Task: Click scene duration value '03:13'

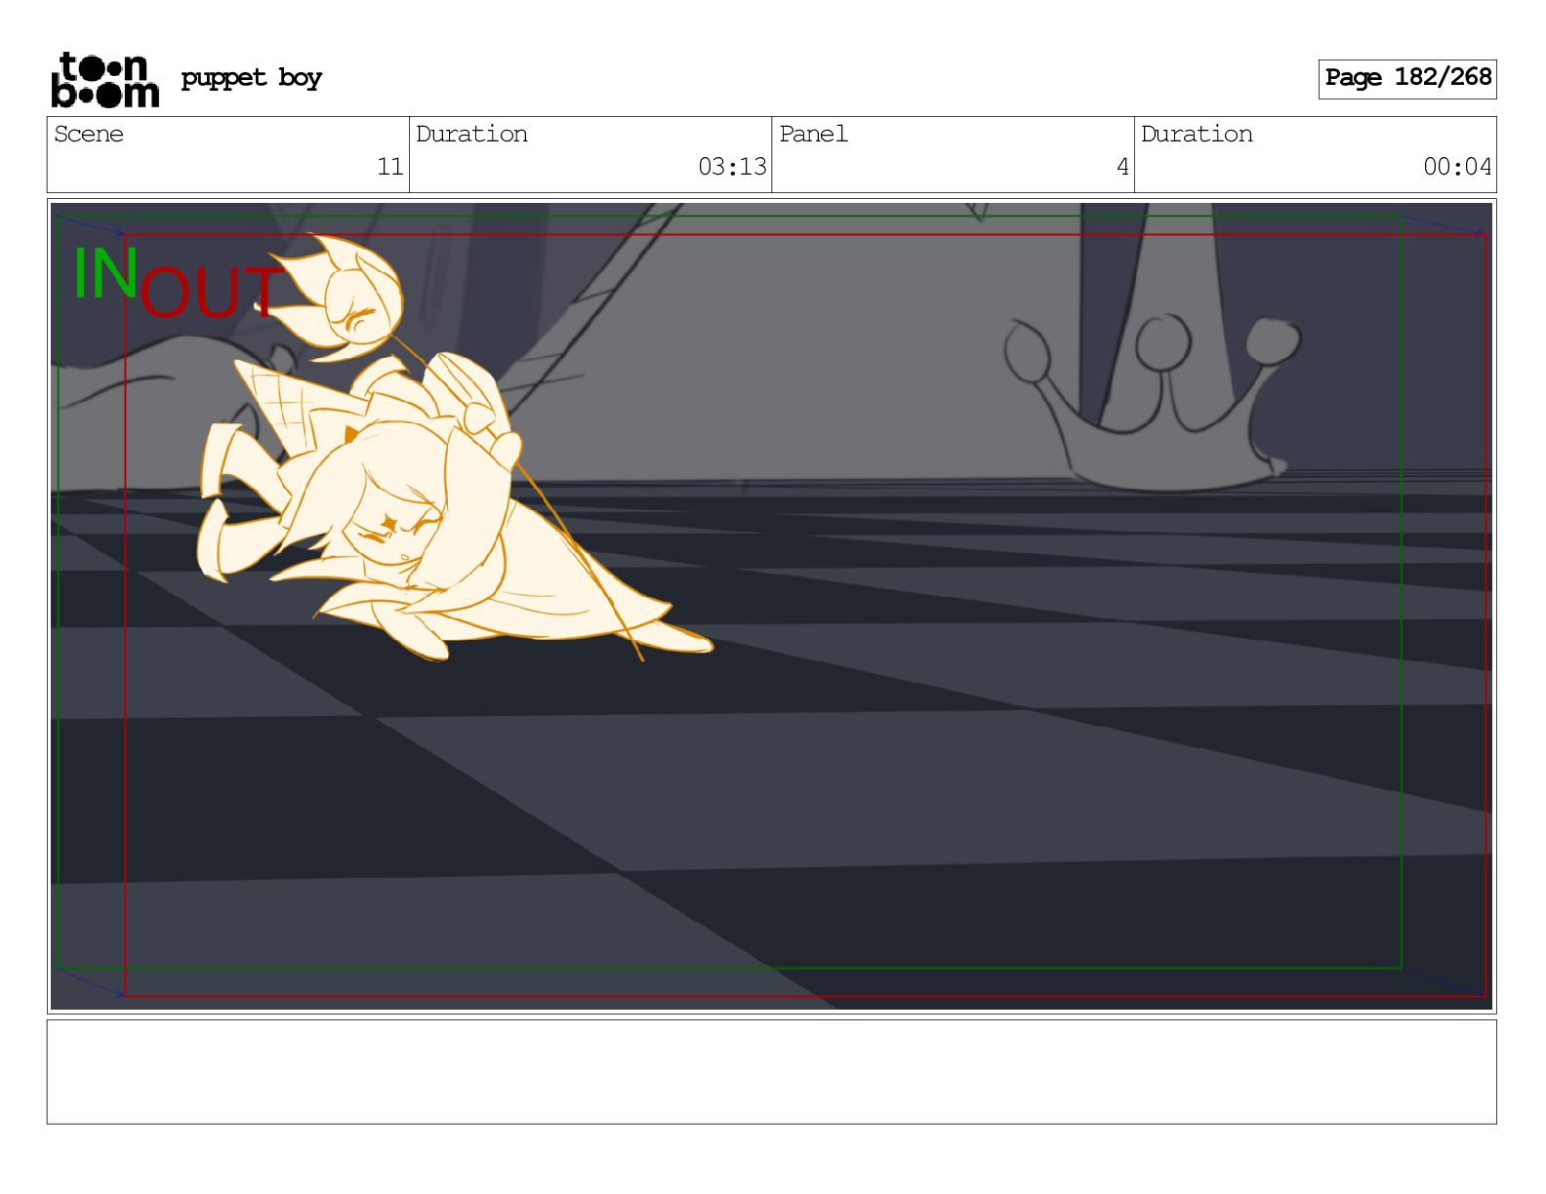Action: (x=732, y=167)
